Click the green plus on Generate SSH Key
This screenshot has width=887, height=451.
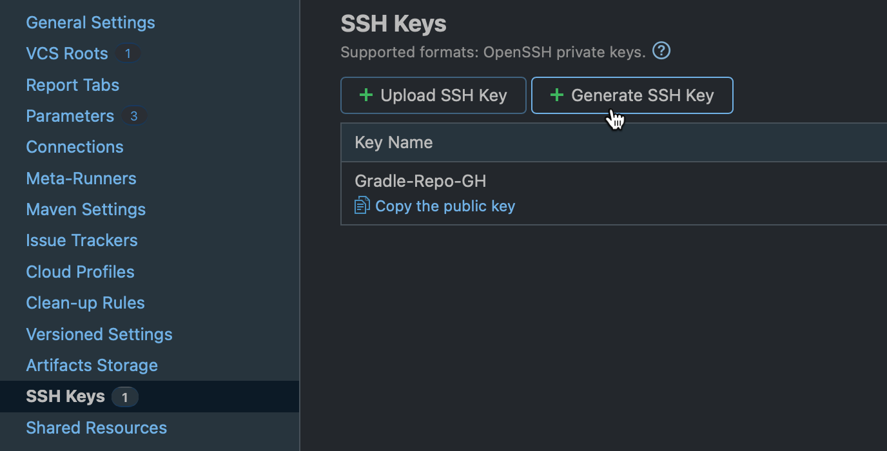(x=556, y=95)
